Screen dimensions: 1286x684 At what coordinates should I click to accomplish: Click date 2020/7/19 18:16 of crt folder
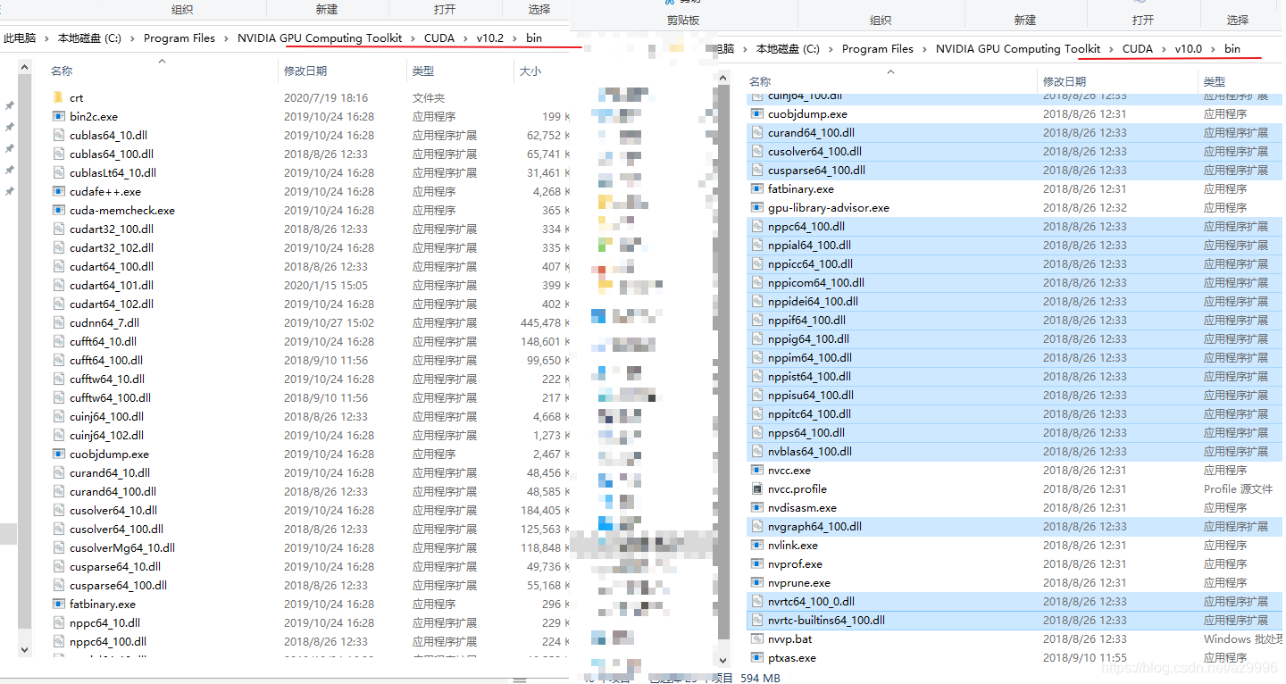pos(326,97)
